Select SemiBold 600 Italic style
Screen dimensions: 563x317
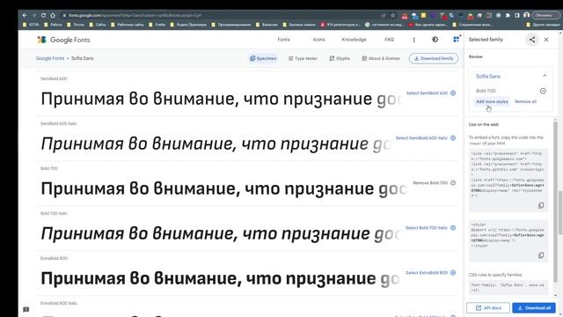(426, 138)
